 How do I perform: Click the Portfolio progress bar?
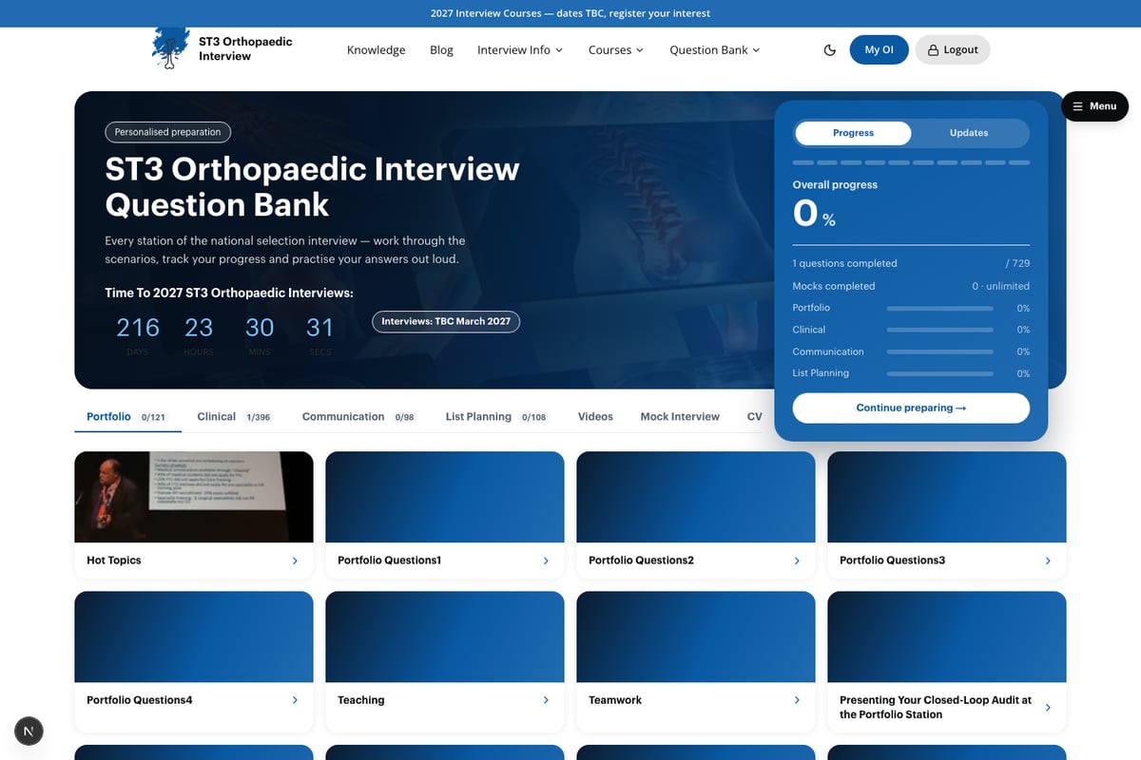[940, 309]
